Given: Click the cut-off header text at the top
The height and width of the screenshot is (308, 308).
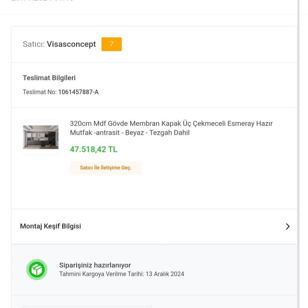Looking at the screenshot, I should click(42, 1).
